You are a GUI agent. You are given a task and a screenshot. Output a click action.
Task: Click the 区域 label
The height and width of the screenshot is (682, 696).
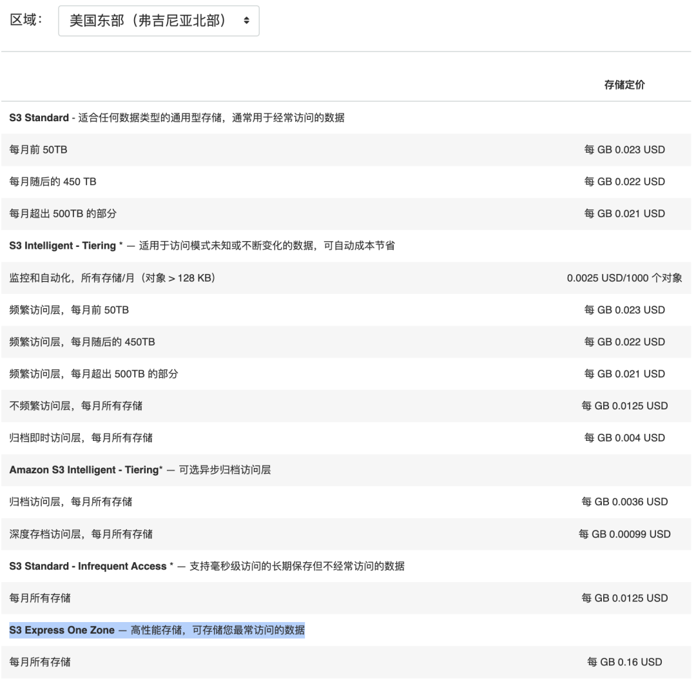tap(26, 20)
